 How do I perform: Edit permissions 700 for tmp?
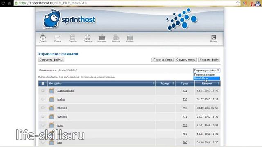pos(185,143)
